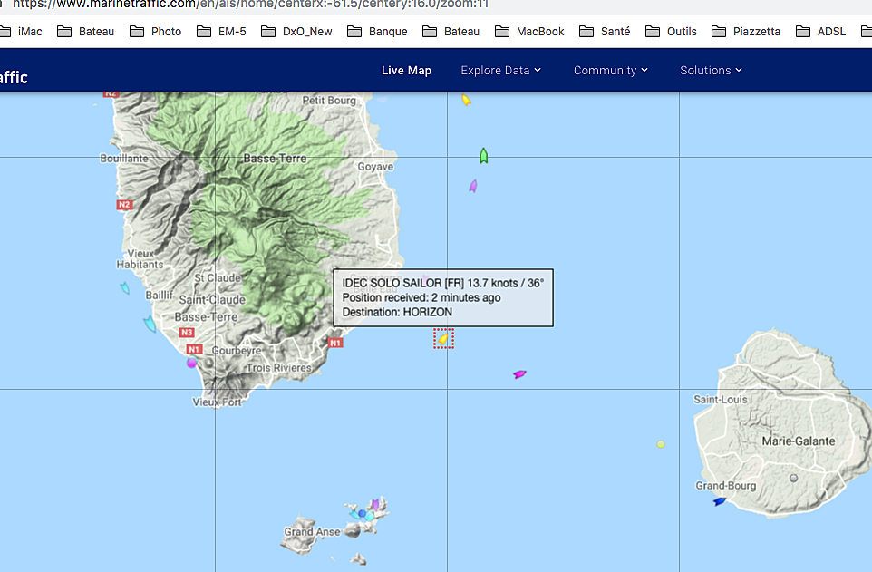The image size is (872, 572).
Task: Click the Trois Rivieres map label
Action: pyautogui.click(x=278, y=368)
